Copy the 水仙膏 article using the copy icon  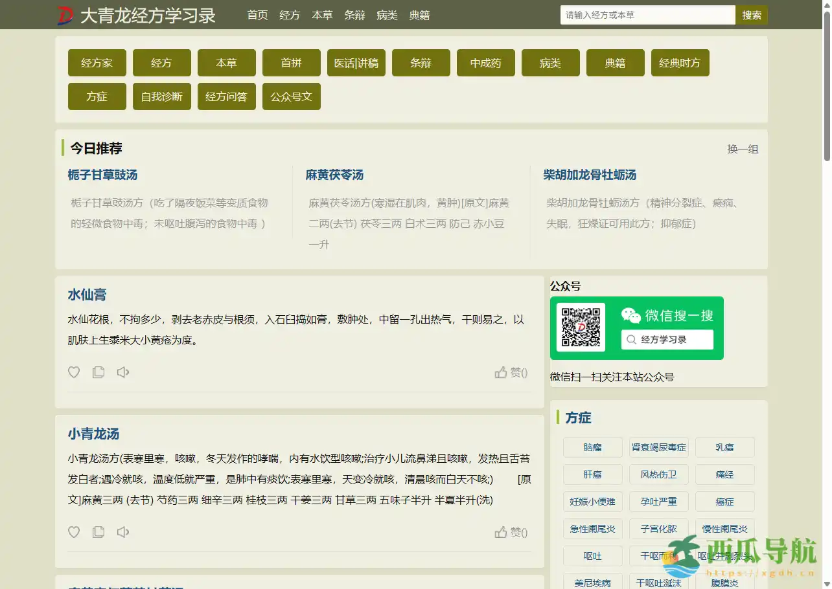[98, 372]
